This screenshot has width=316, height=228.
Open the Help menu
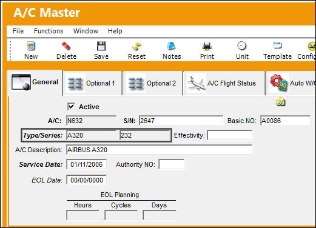[x=115, y=31]
